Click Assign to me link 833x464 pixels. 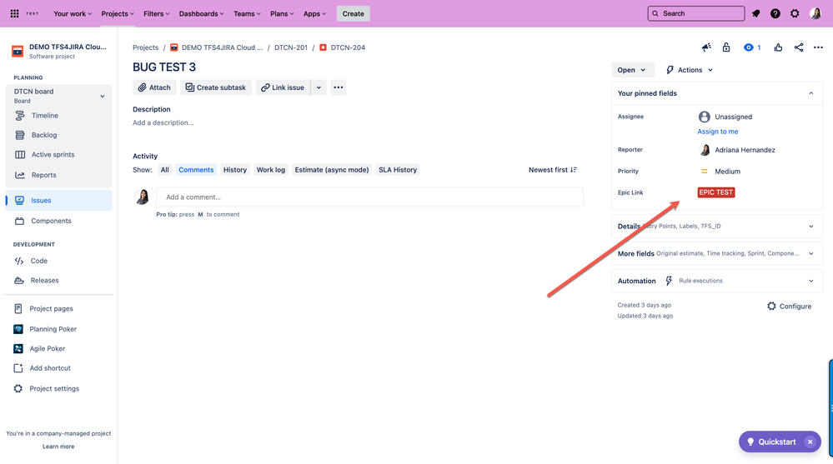718,131
